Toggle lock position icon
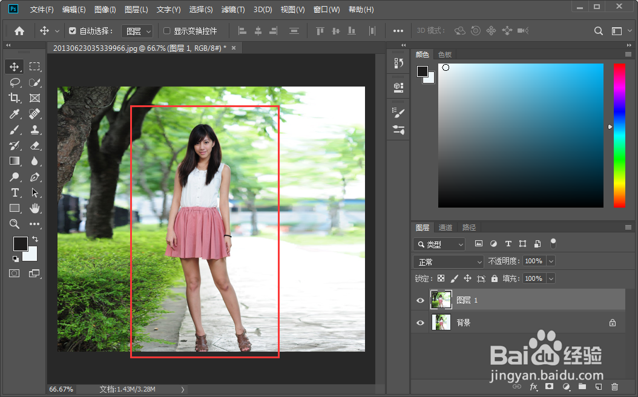 [x=467, y=278]
